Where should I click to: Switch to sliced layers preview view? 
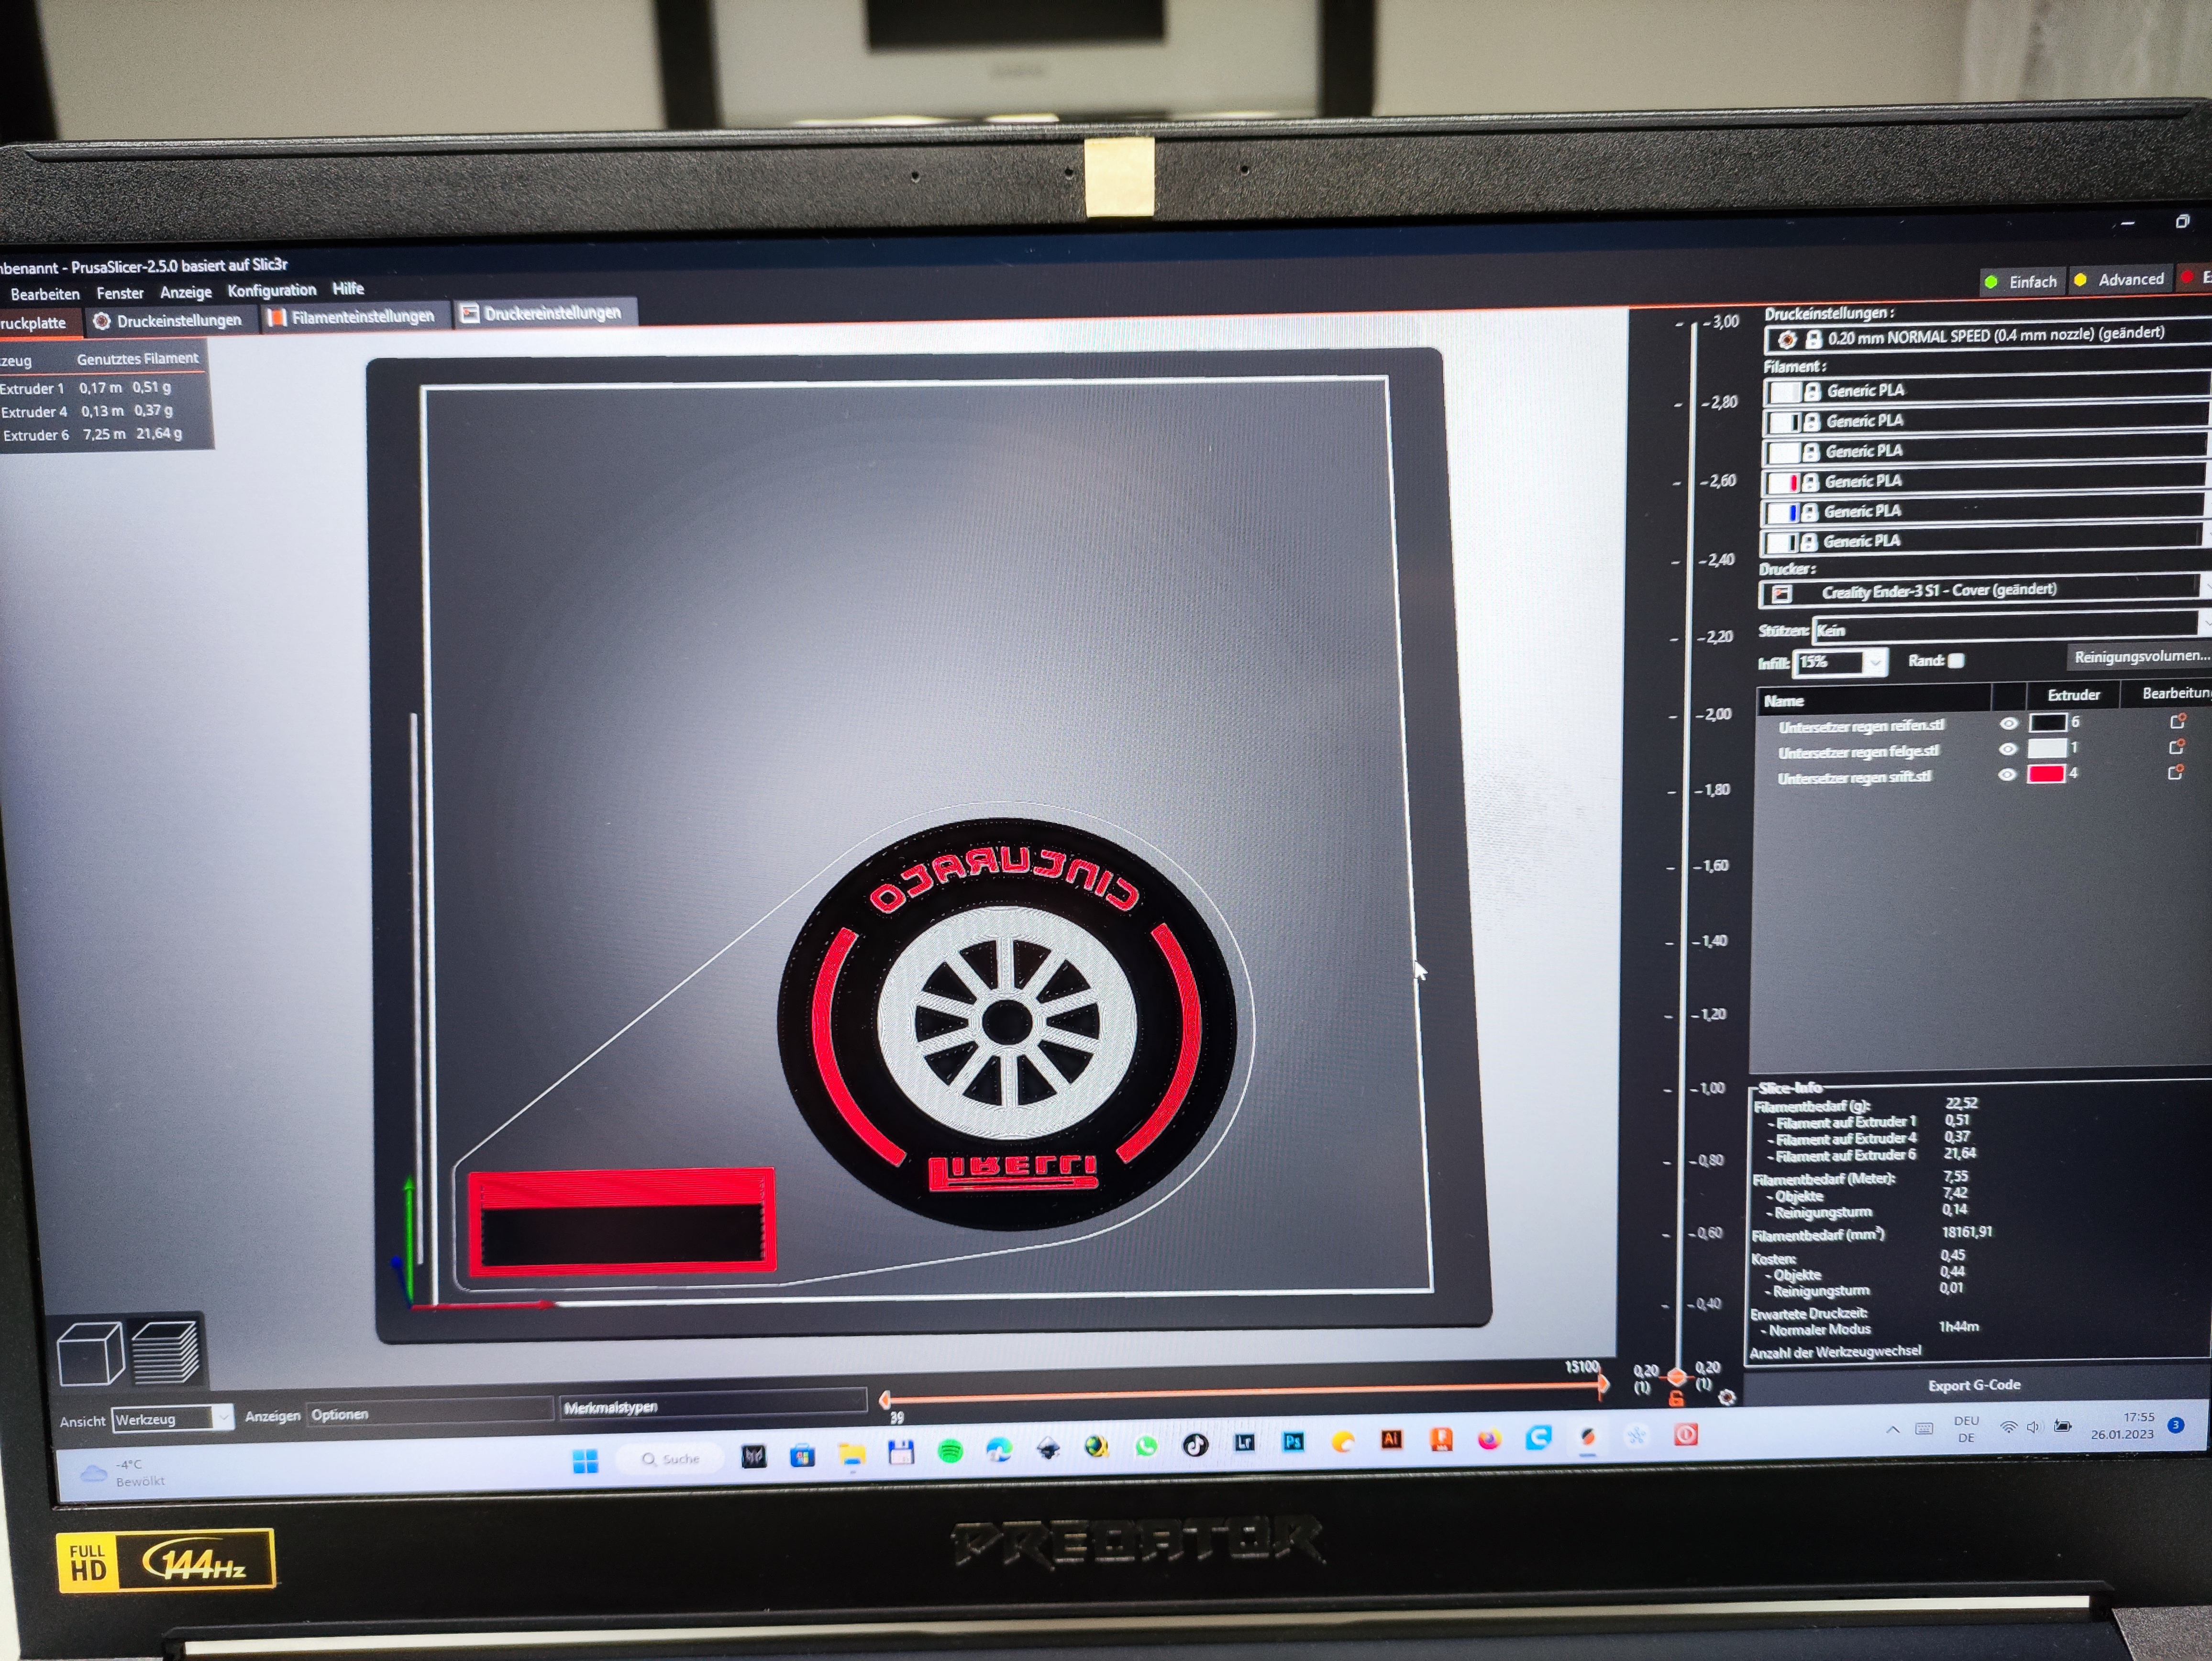coord(166,1351)
